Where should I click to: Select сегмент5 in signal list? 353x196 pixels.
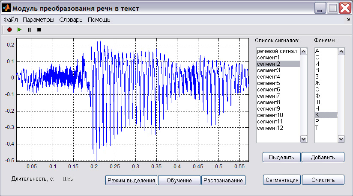[x=278, y=83]
